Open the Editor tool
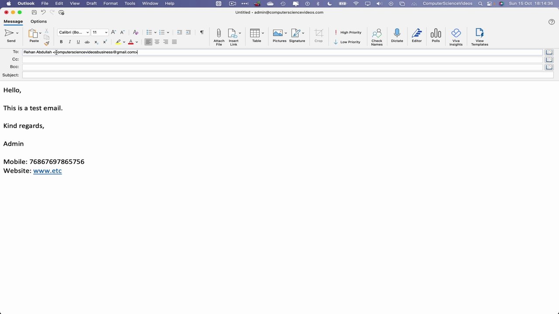This screenshot has width=559, height=314. point(417,36)
